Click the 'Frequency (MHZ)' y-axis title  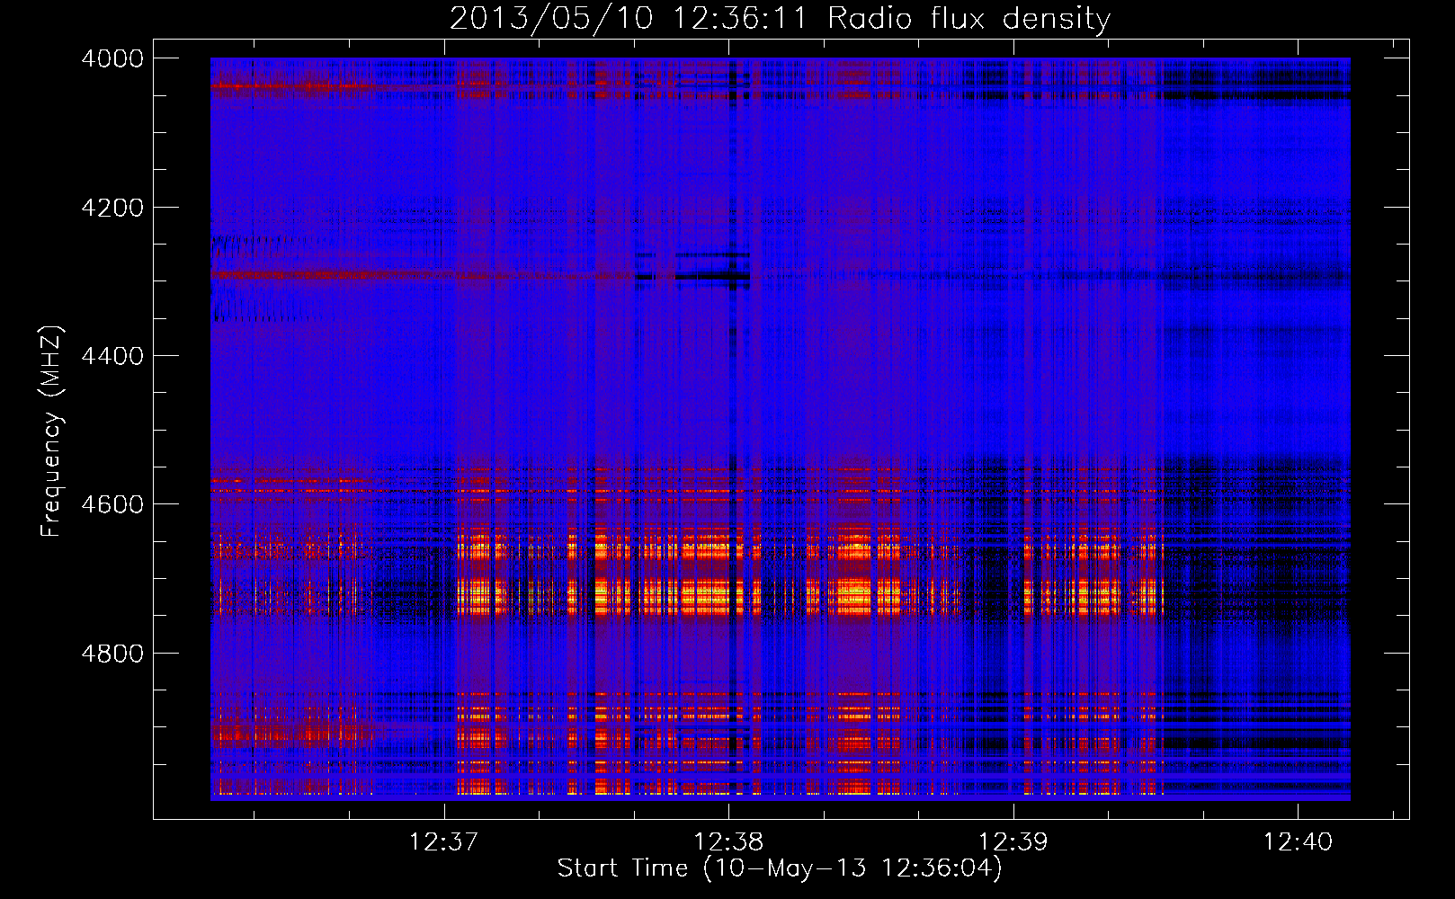coord(52,432)
